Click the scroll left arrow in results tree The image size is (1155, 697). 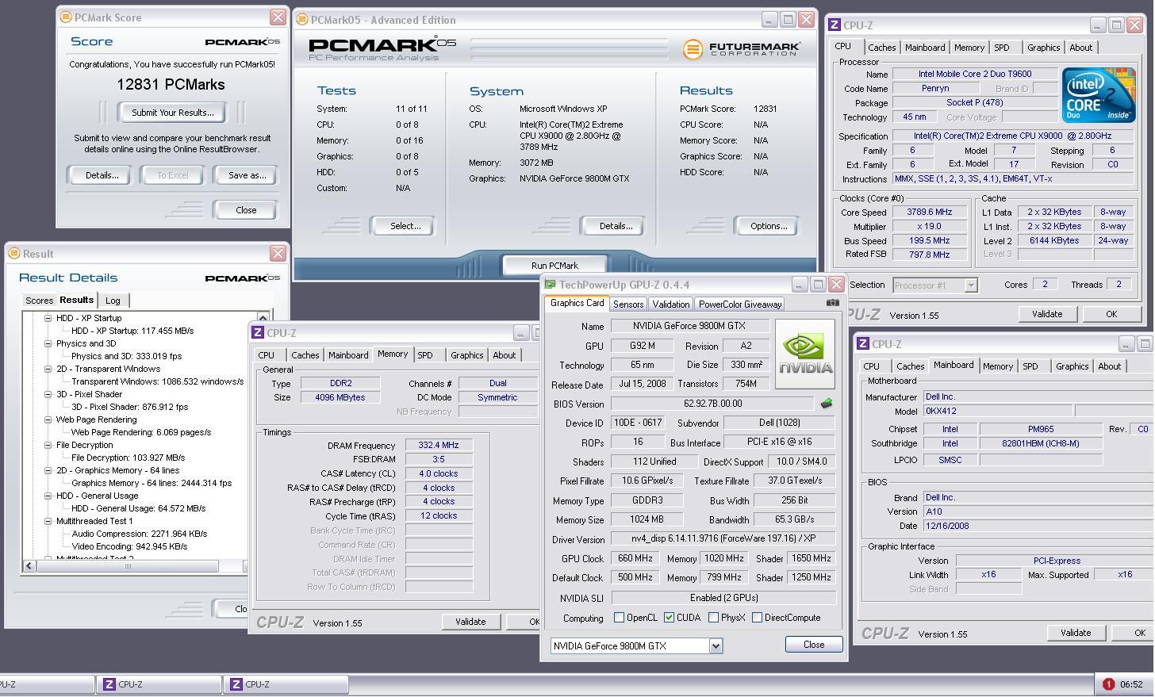(29, 565)
